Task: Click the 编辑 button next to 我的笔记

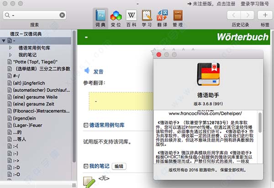Action: (119, 166)
